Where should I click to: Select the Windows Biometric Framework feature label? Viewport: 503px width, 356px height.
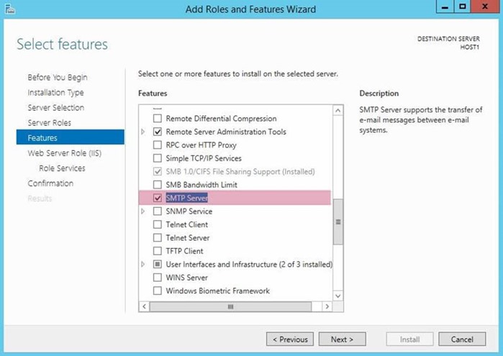pos(217,291)
